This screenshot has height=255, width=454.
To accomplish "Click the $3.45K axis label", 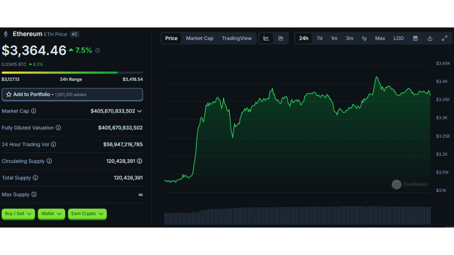I will coord(443,64).
